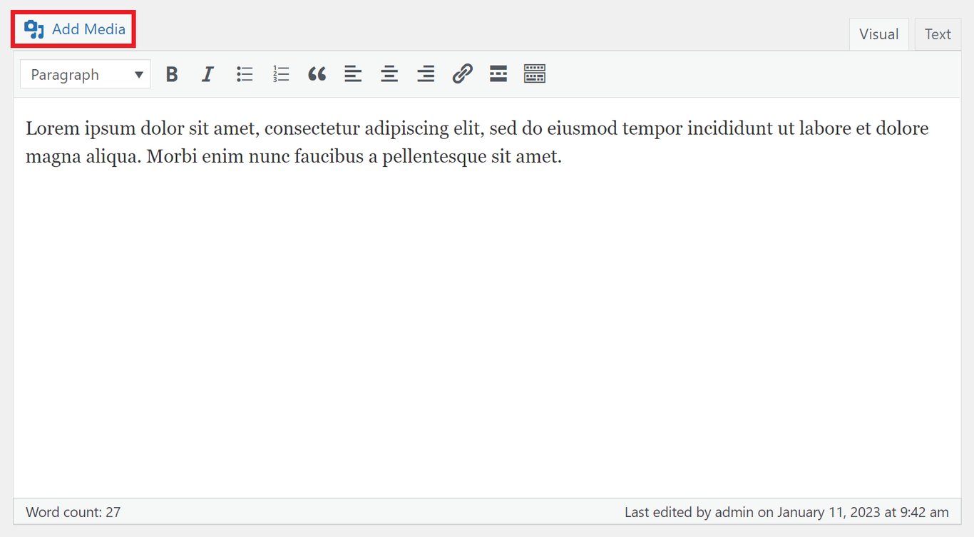Switch to the Text editing tab
Viewport: 974px width, 537px height.
coord(938,34)
